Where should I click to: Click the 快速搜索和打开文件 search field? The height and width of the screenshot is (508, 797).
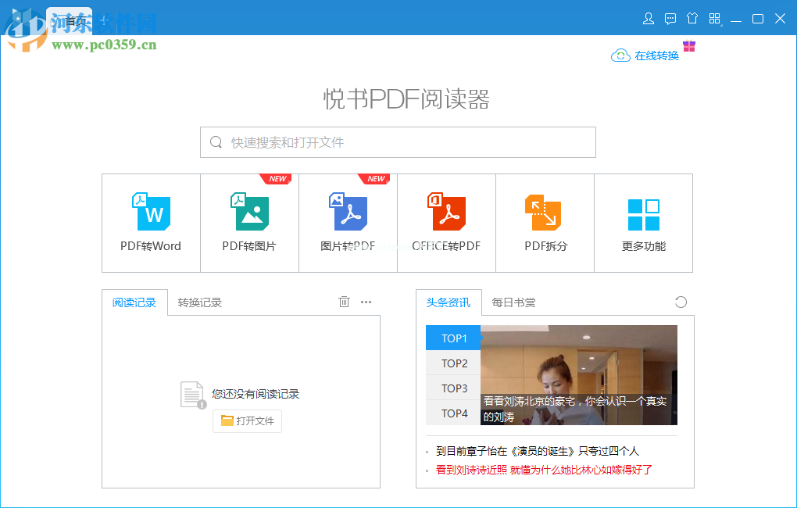398,142
